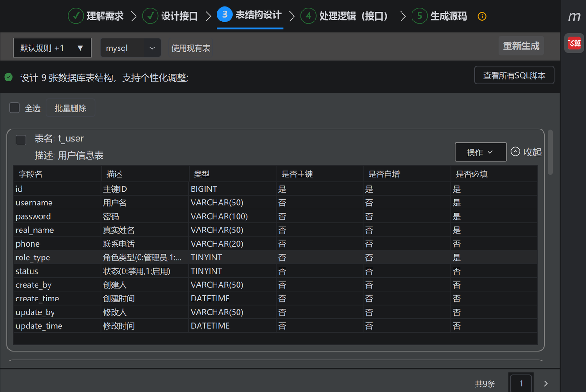Select the real_name field cell
This screenshot has width=586, height=392.
click(57, 230)
